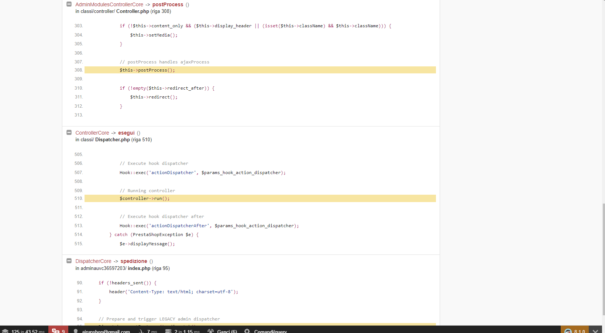Click the '// Running controller' comment
The height and width of the screenshot is (333, 605).
[x=147, y=191]
